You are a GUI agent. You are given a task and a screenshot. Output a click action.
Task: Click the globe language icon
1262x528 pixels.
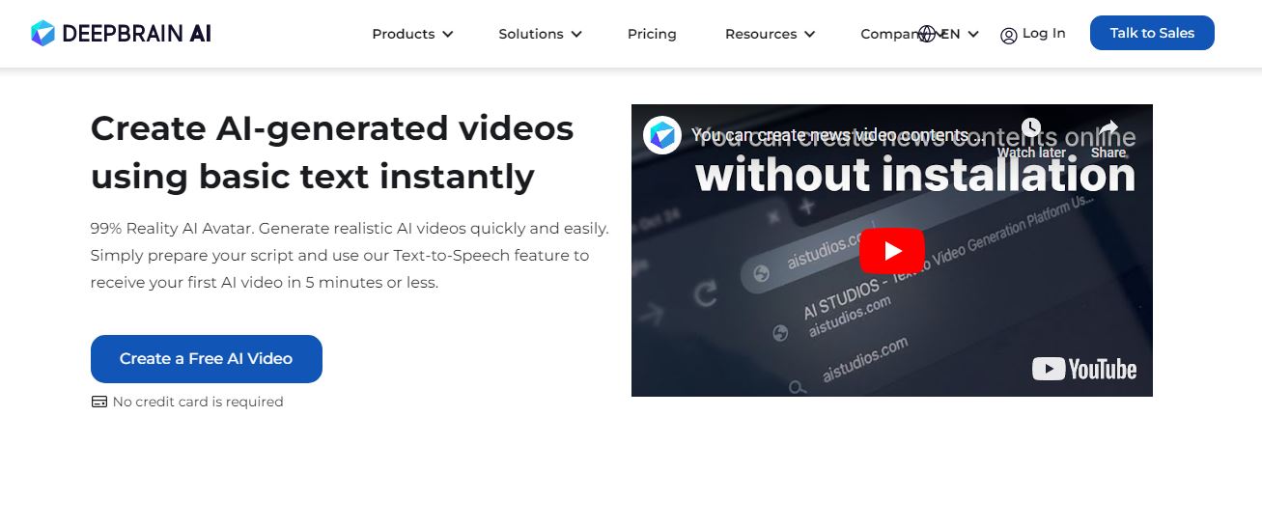tap(928, 34)
